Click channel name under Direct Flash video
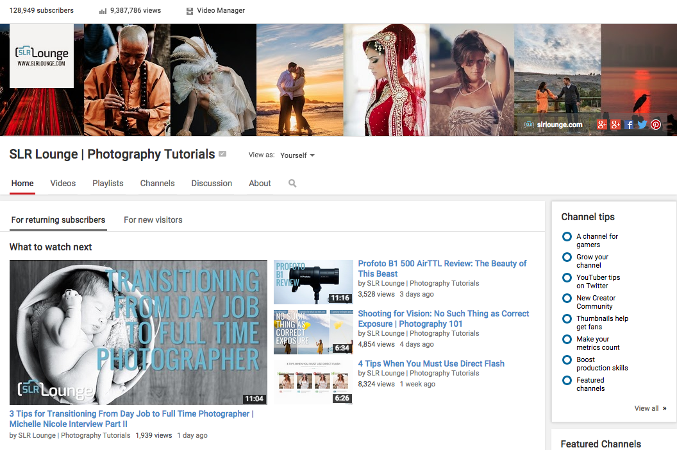The image size is (677, 450). click(423, 374)
